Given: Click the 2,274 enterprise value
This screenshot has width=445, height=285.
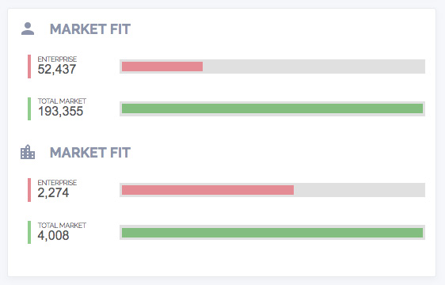Looking at the screenshot, I should [x=53, y=192].
